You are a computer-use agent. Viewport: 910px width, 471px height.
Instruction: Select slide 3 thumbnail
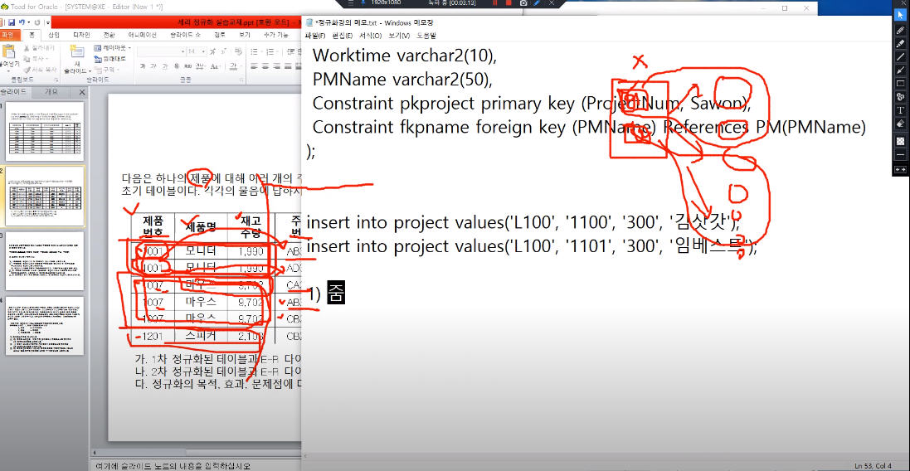pyautogui.click(x=45, y=261)
